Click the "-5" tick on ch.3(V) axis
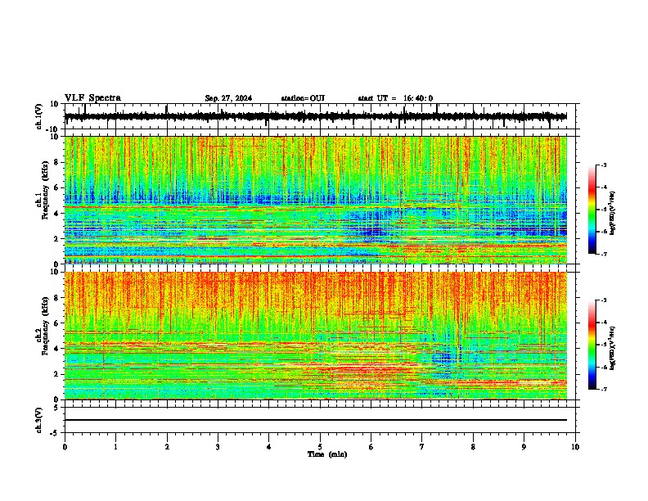This screenshot has width=648, height=501. coord(56,433)
